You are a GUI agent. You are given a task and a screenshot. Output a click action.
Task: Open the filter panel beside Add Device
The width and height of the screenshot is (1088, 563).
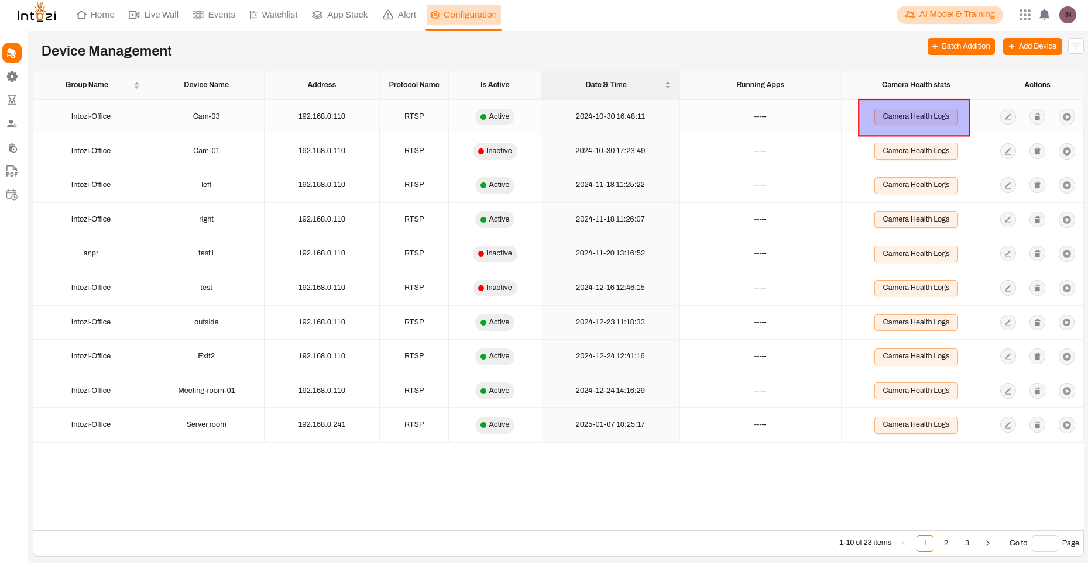pos(1076,46)
